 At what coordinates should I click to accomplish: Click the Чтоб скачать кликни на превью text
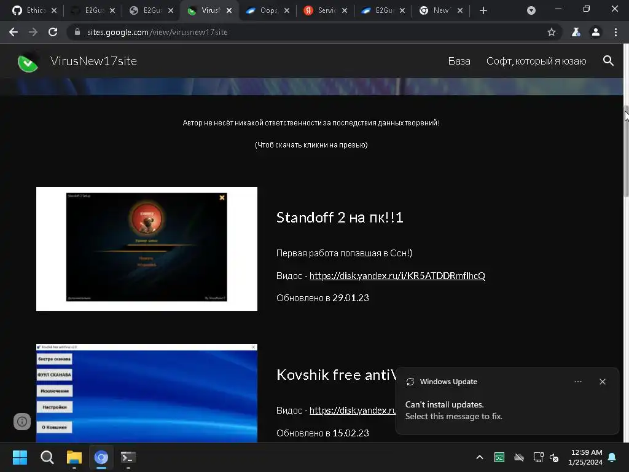(x=311, y=145)
